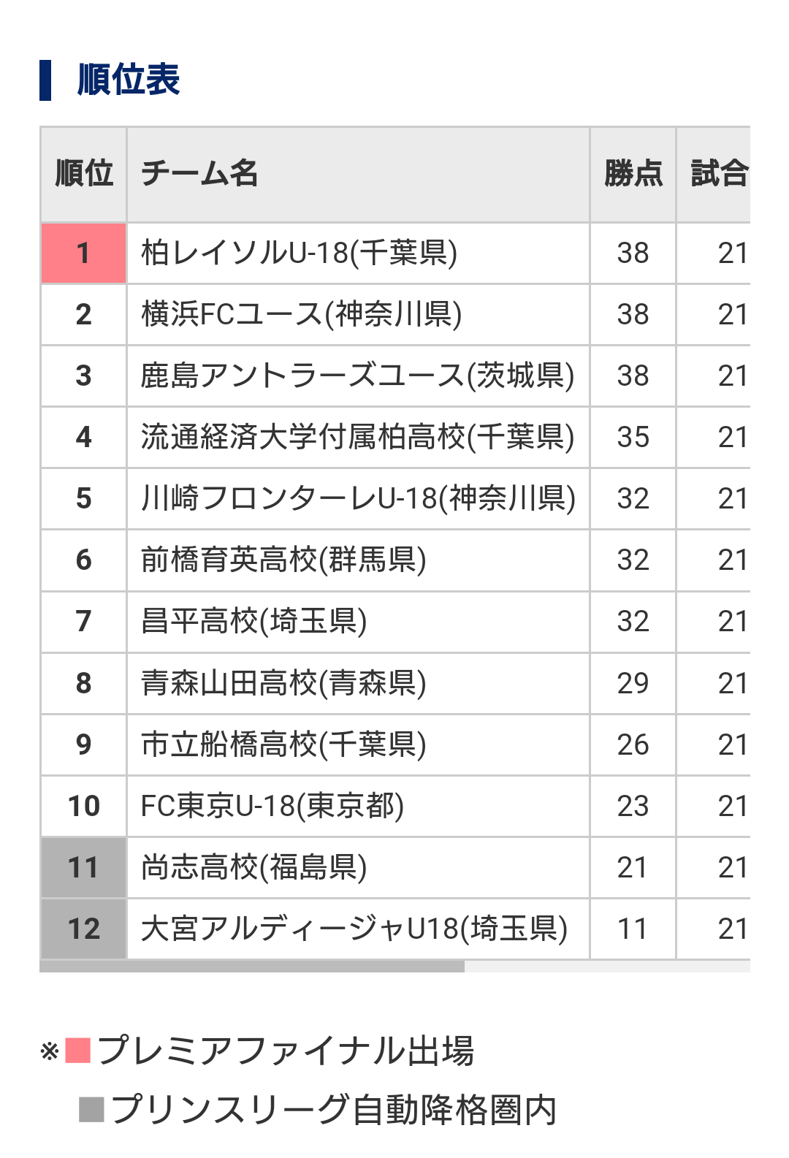
Task: Click team 昌平高校(埼玉県)
Action: tap(254, 621)
